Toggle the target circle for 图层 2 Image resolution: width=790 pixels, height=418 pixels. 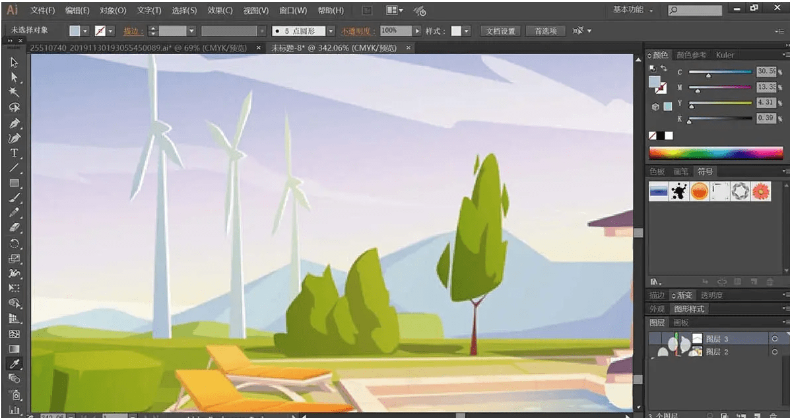(774, 351)
